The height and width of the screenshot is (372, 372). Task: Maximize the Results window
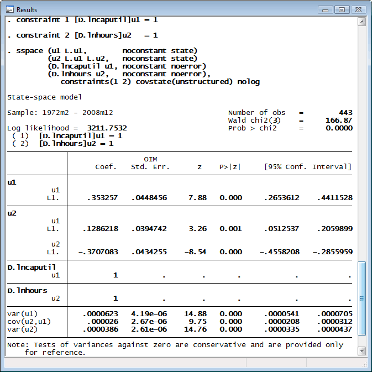(x=342, y=10)
